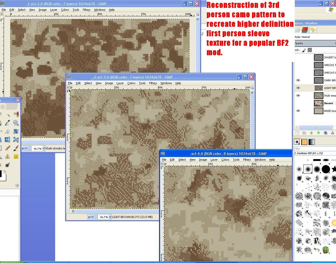Viewport: 336px width, 263px height.
Task: Hide the DARK BRO layer visibility eye
Action: pyautogui.click(x=298, y=80)
